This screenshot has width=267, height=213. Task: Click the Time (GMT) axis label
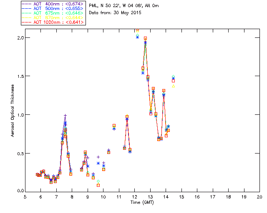142,203
